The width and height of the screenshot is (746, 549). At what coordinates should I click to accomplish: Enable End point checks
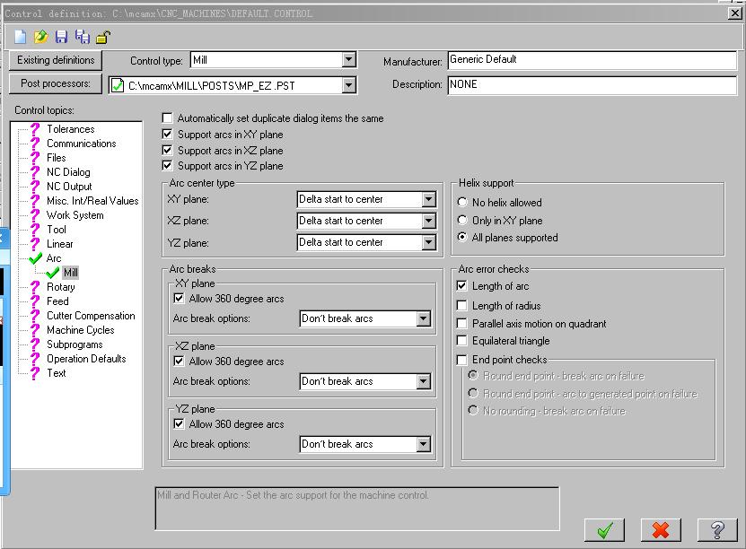tap(461, 360)
